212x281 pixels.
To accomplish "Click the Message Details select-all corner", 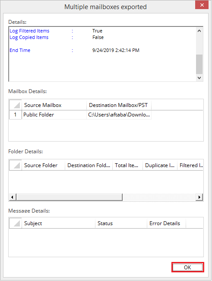I will pos(16,223).
